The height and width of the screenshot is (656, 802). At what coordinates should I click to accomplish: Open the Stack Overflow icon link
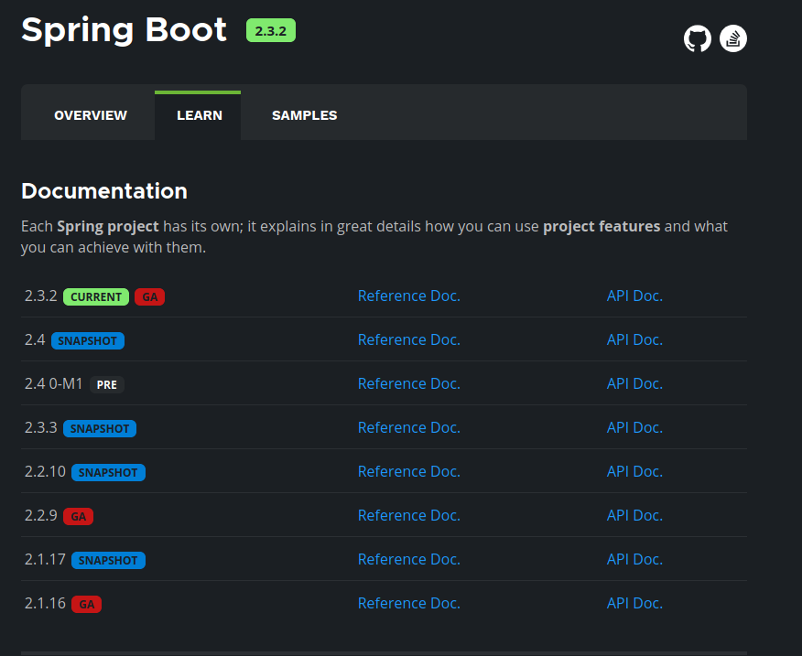[x=732, y=38]
